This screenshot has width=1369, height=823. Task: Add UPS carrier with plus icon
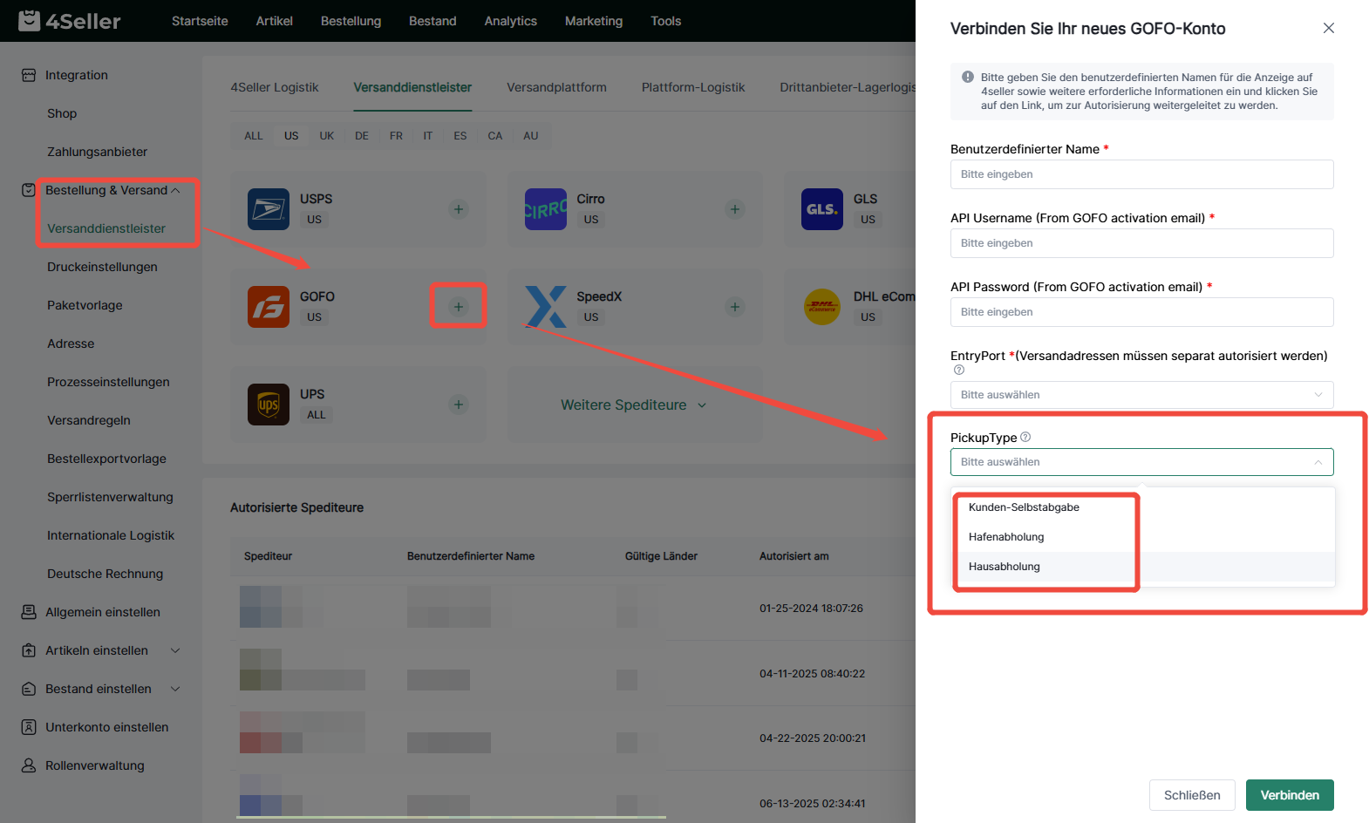click(x=459, y=405)
